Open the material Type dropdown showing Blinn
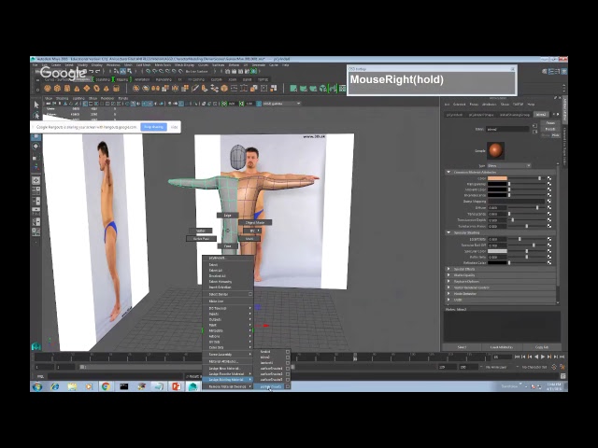This screenshot has height=448, width=598. pyautogui.click(x=508, y=166)
